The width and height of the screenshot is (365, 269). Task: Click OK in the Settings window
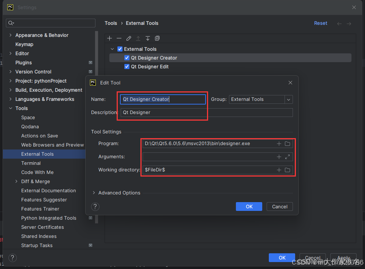(282, 258)
